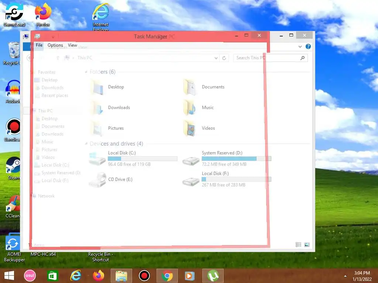Open Firefox from the taskbar
The width and height of the screenshot is (378, 283).
click(98, 276)
